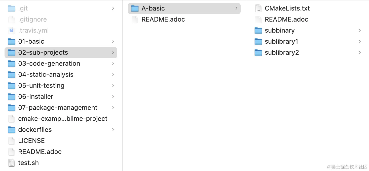This screenshot has height=171, width=369.
Task: Select the 05-unit-testing folder name
Action: point(41,85)
